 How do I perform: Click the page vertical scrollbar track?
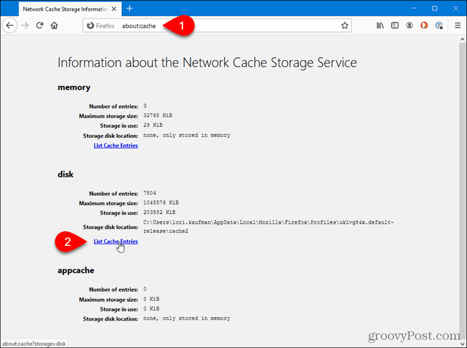tap(462, 190)
